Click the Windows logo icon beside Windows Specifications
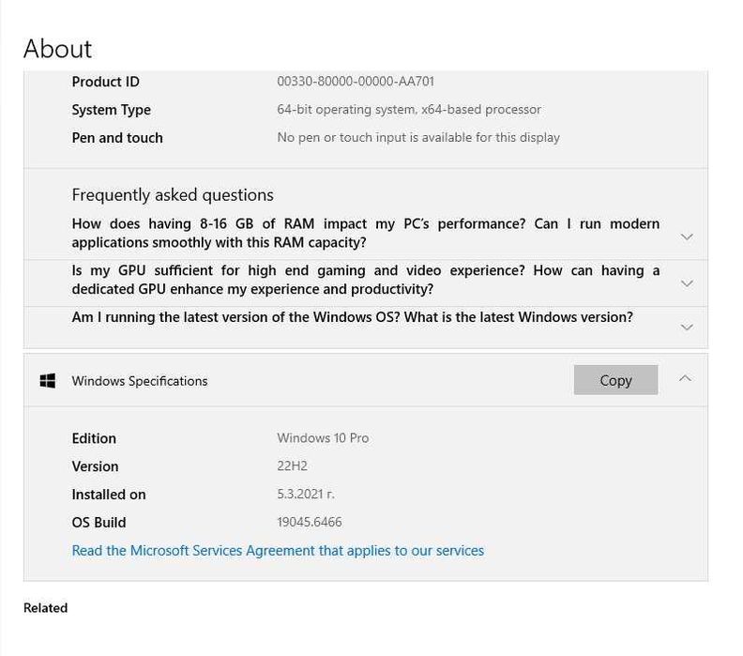Screen dimensions: 743x656 click(x=48, y=381)
